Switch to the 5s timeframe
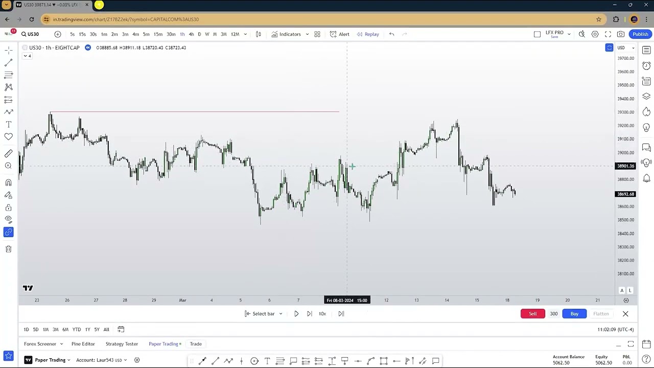Viewport: 654px width, 368px height. (x=72, y=34)
